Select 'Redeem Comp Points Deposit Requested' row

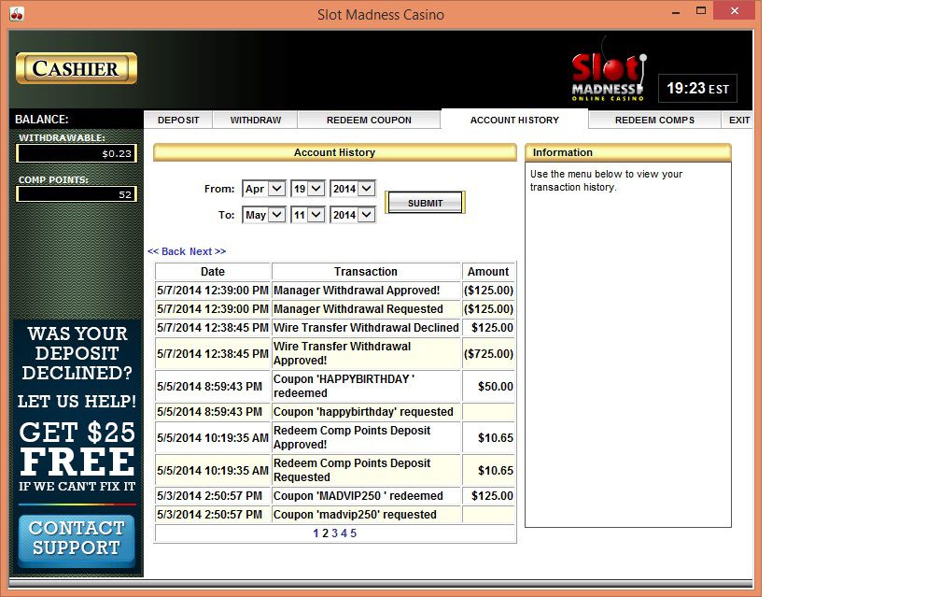tap(335, 470)
